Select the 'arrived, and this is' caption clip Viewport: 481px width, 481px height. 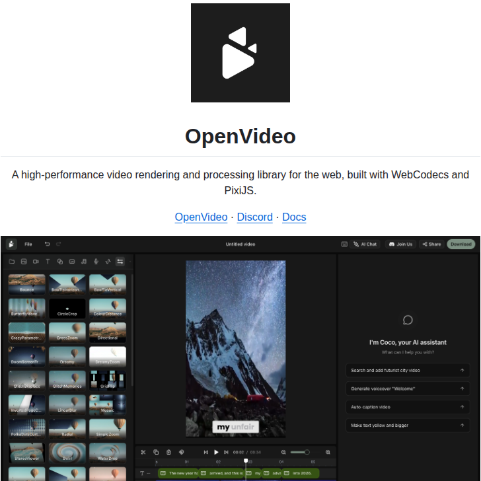click(x=221, y=473)
